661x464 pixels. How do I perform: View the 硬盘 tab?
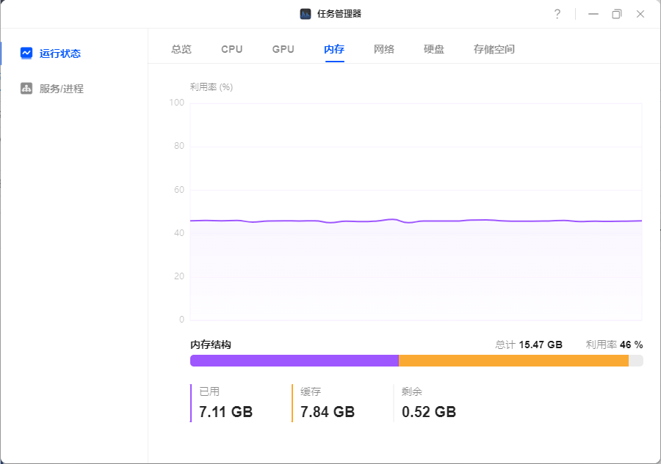(x=434, y=49)
